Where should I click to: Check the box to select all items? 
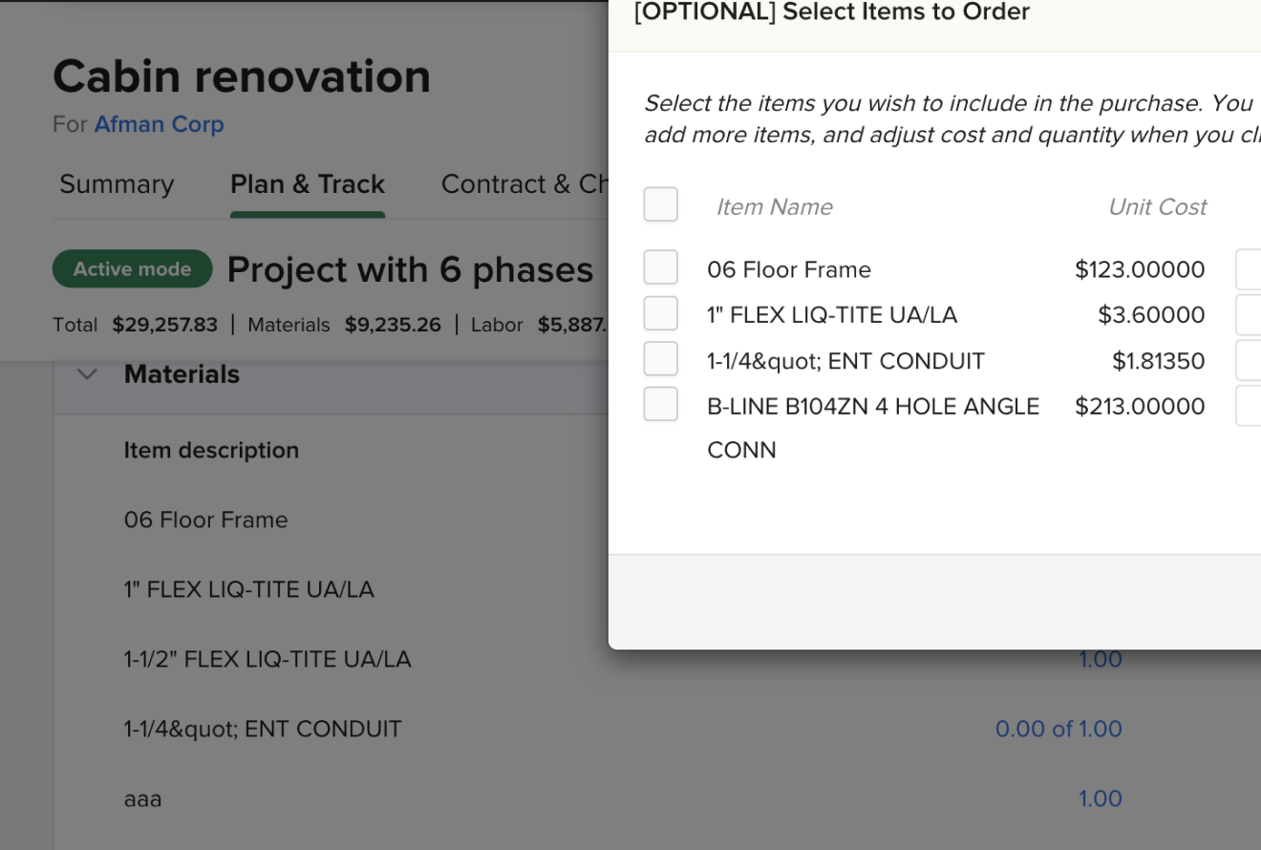click(660, 203)
